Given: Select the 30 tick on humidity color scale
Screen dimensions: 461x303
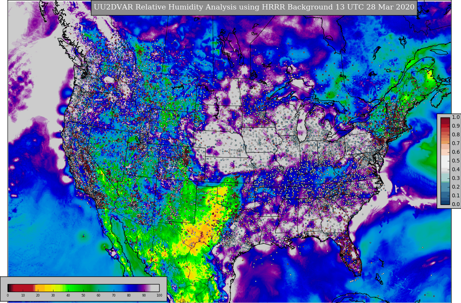Looking at the screenshot, I should click(x=53, y=295).
